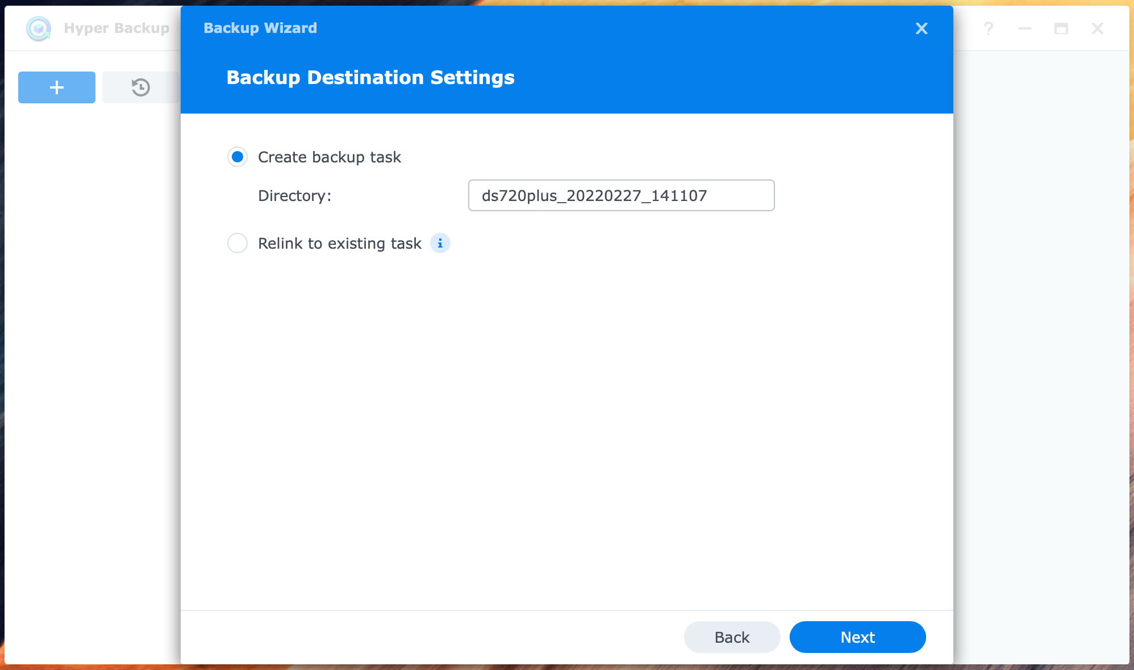Select the Create backup task radio button
1134x670 pixels.
click(x=237, y=157)
